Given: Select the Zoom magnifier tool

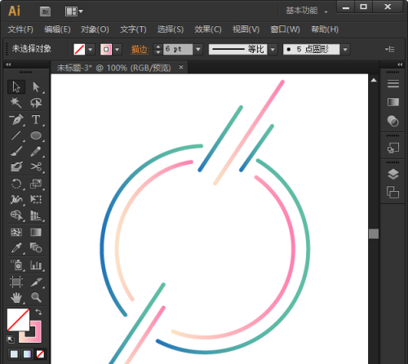Looking at the screenshot, I should pyautogui.click(x=36, y=297).
